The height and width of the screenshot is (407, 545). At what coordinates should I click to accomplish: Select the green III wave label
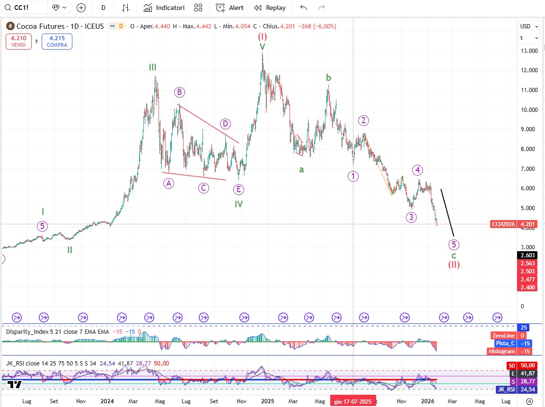[153, 68]
